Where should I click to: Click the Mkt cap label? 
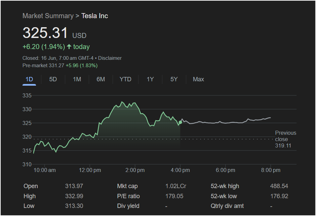(x=127, y=186)
